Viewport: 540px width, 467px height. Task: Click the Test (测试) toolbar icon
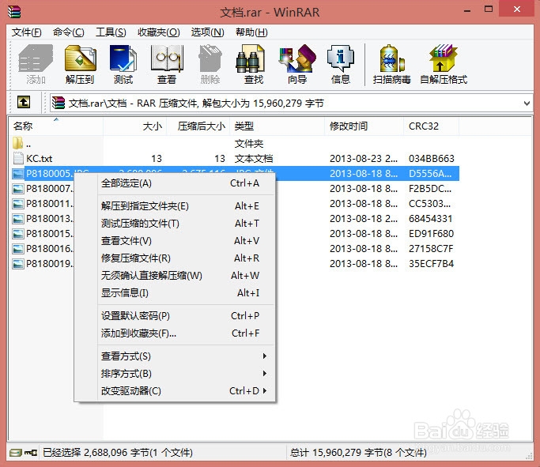[123, 64]
